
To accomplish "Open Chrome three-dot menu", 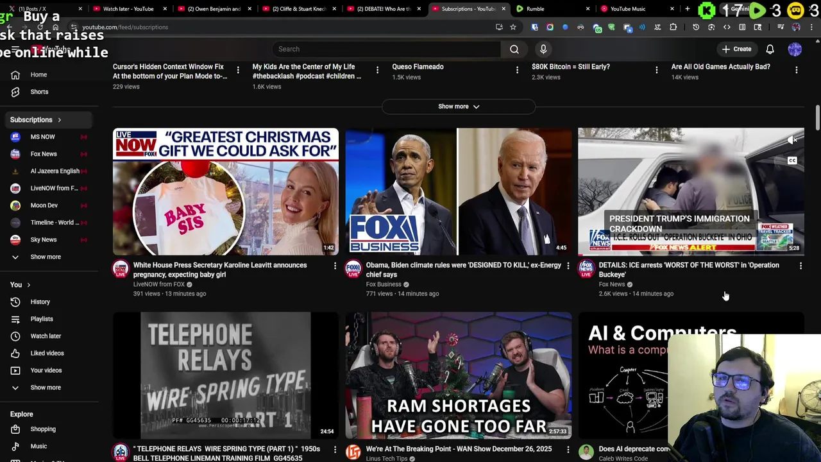I will 811,27.
